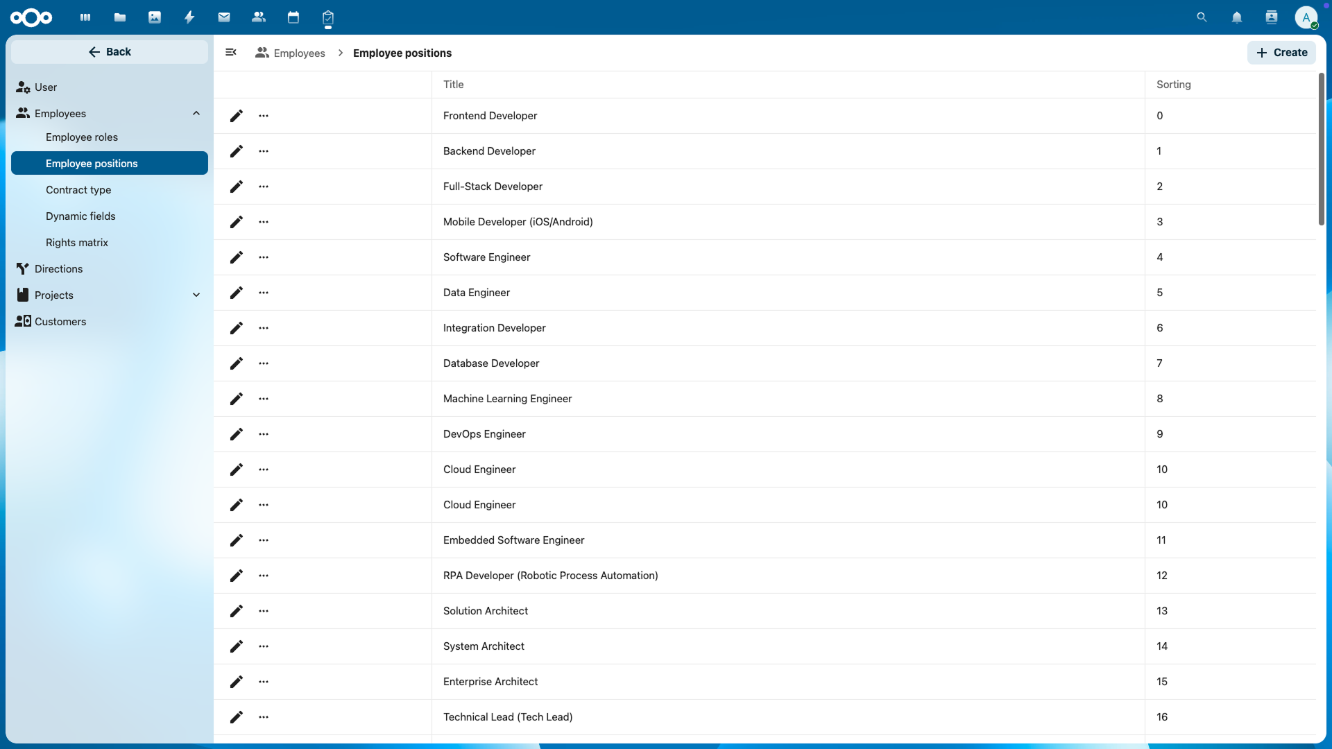Image resolution: width=1332 pixels, height=749 pixels.
Task: Select Contract type in the sidebar
Action: [78, 190]
